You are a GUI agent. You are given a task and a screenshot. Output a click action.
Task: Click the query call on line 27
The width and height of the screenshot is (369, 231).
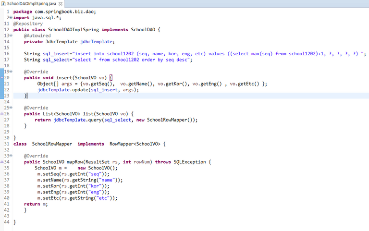(95, 120)
